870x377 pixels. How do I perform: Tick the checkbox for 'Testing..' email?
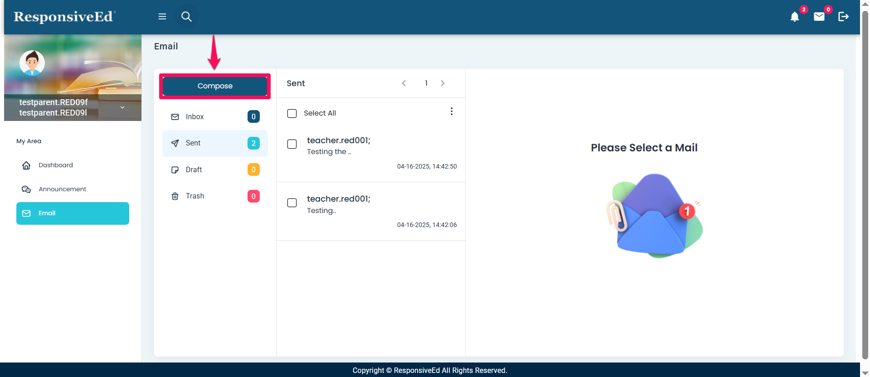[292, 203]
